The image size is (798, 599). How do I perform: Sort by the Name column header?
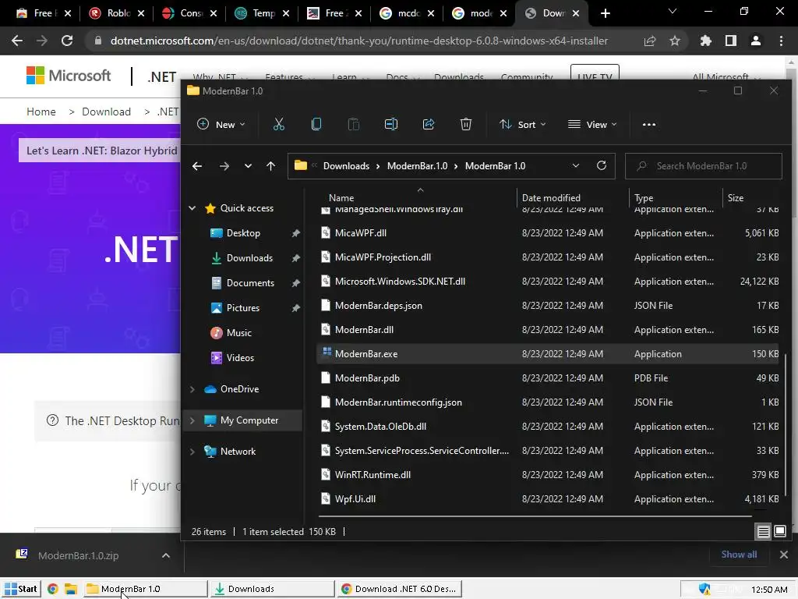click(x=341, y=197)
